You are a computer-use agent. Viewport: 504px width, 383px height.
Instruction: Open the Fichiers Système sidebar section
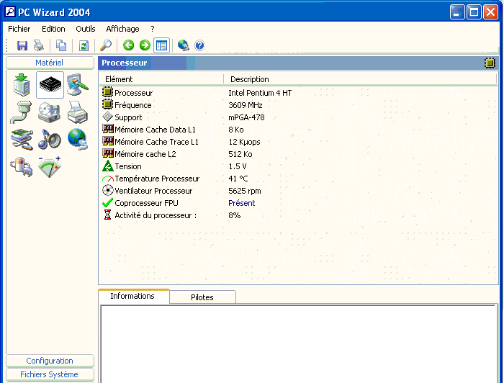click(50, 374)
